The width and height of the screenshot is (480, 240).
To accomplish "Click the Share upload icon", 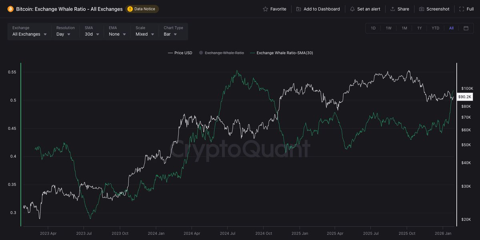I will pos(393,9).
